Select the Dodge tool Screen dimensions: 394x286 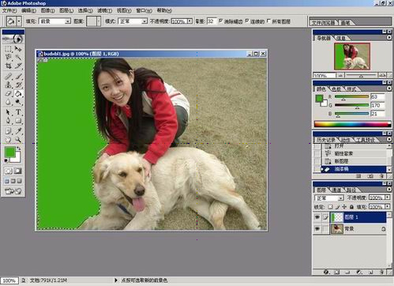click(18, 102)
